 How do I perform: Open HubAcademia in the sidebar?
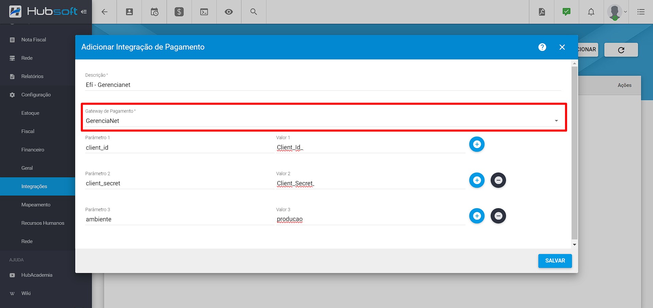point(37,275)
